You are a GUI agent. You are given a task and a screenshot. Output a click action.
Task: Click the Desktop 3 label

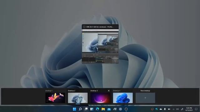click(x=94, y=91)
